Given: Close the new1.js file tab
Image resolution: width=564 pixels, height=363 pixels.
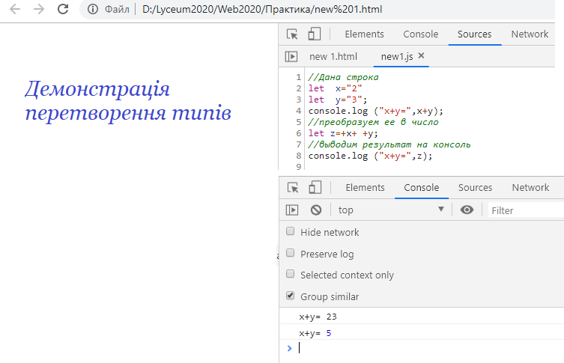Looking at the screenshot, I should point(421,56).
